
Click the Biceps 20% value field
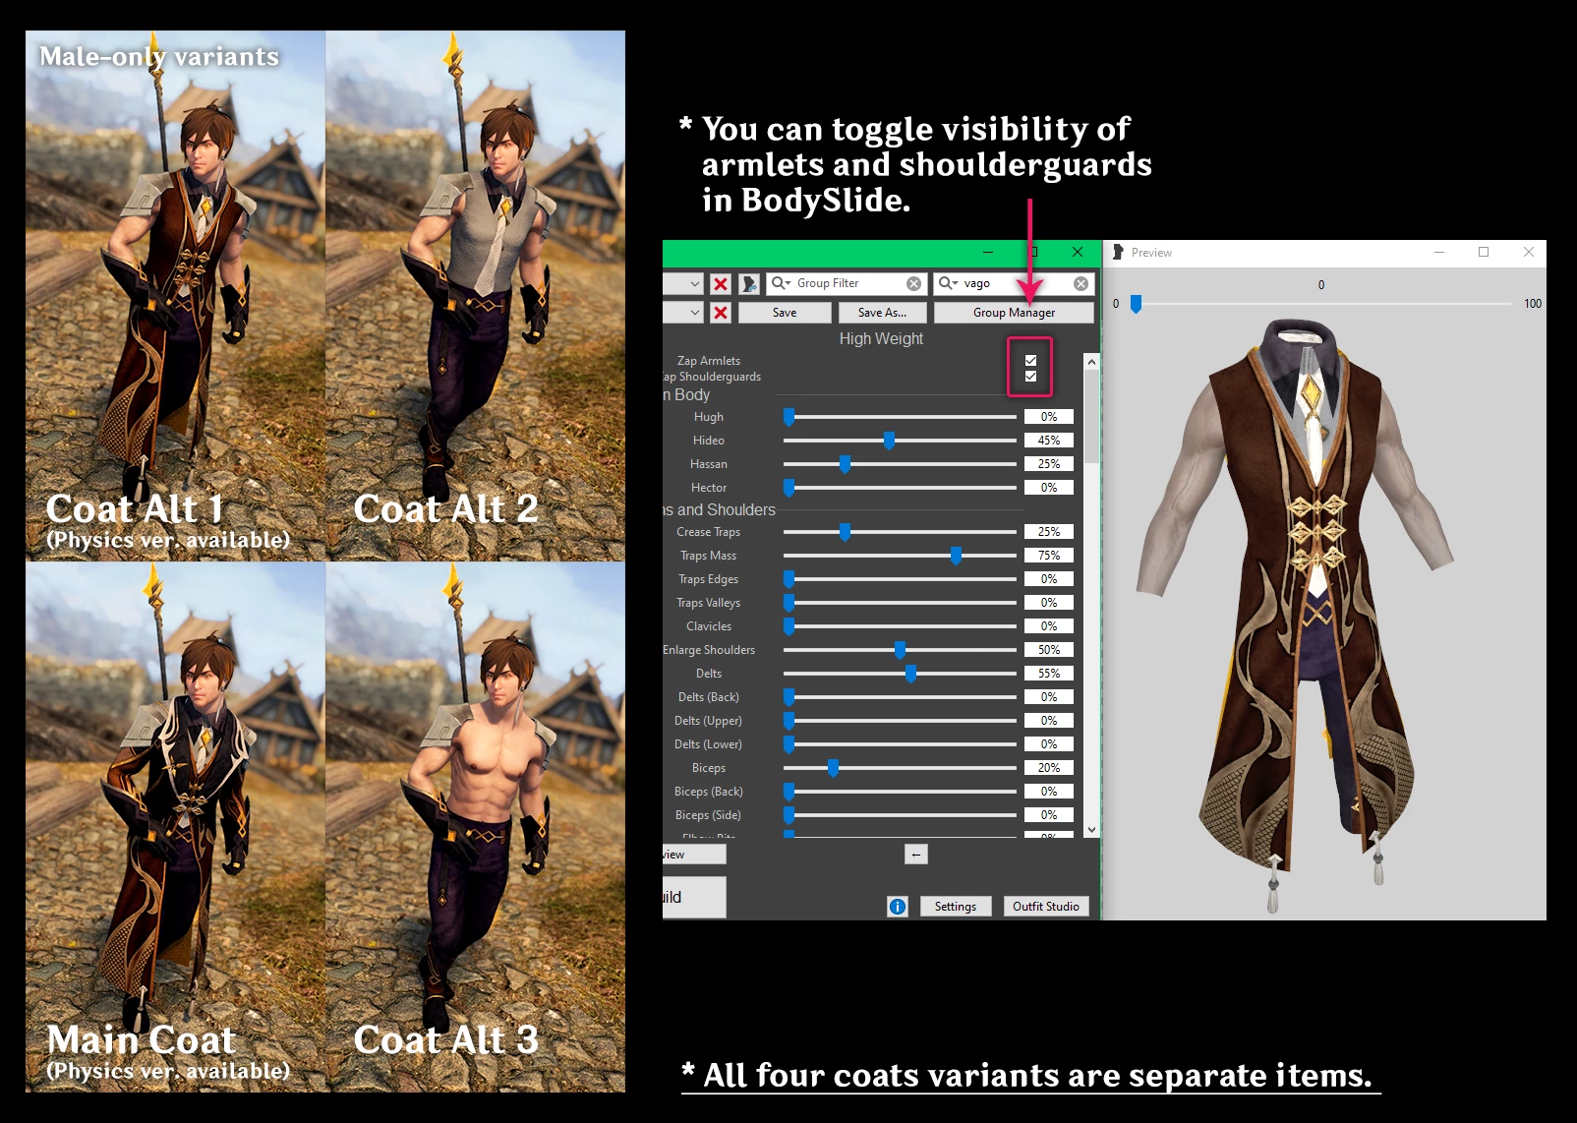[x=1049, y=768]
